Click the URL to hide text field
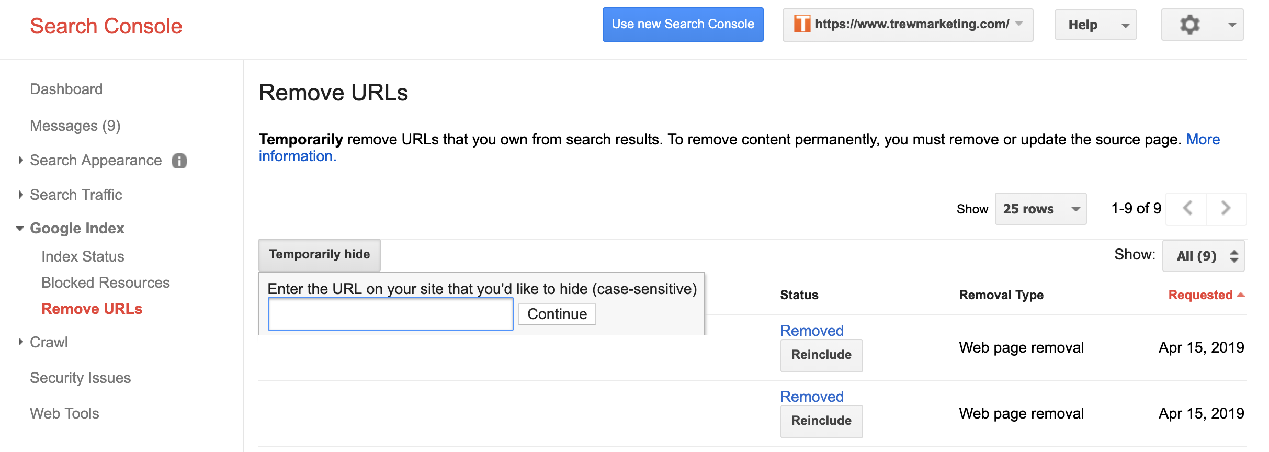 point(390,314)
